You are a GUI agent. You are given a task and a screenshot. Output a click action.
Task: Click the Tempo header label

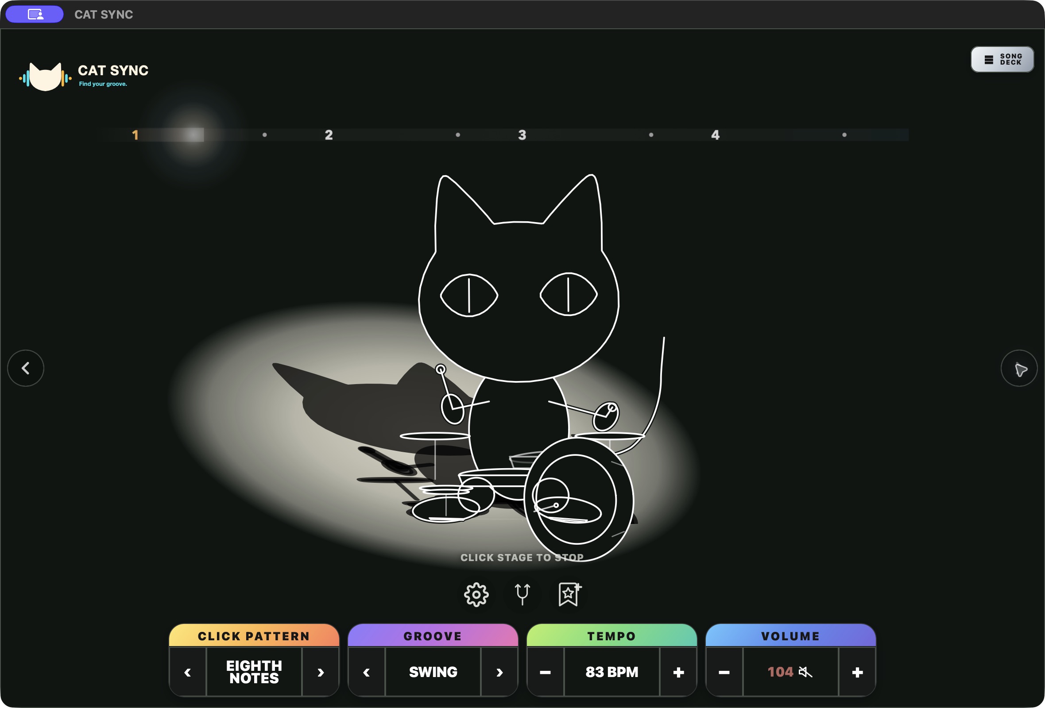coord(612,636)
